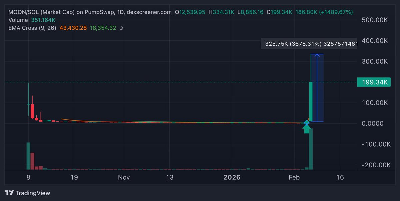Click the current price tag 199.34K on axis
Viewport: 400px width, 201px height.
pos(374,82)
